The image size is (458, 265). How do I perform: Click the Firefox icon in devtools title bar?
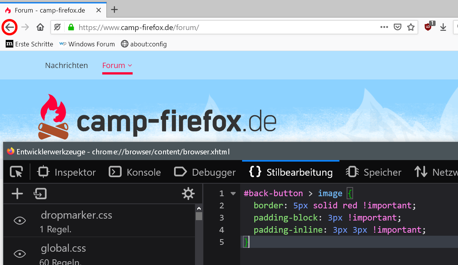[x=11, y=151]
